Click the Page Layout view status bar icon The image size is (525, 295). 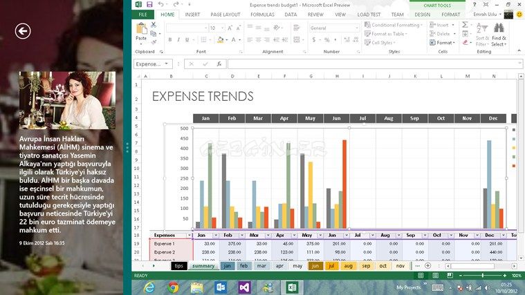click(x=435, y=276)
